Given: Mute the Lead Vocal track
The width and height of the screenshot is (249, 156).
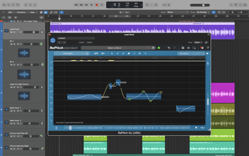Looking at the screenshot, I should click(x=11, y=32).
